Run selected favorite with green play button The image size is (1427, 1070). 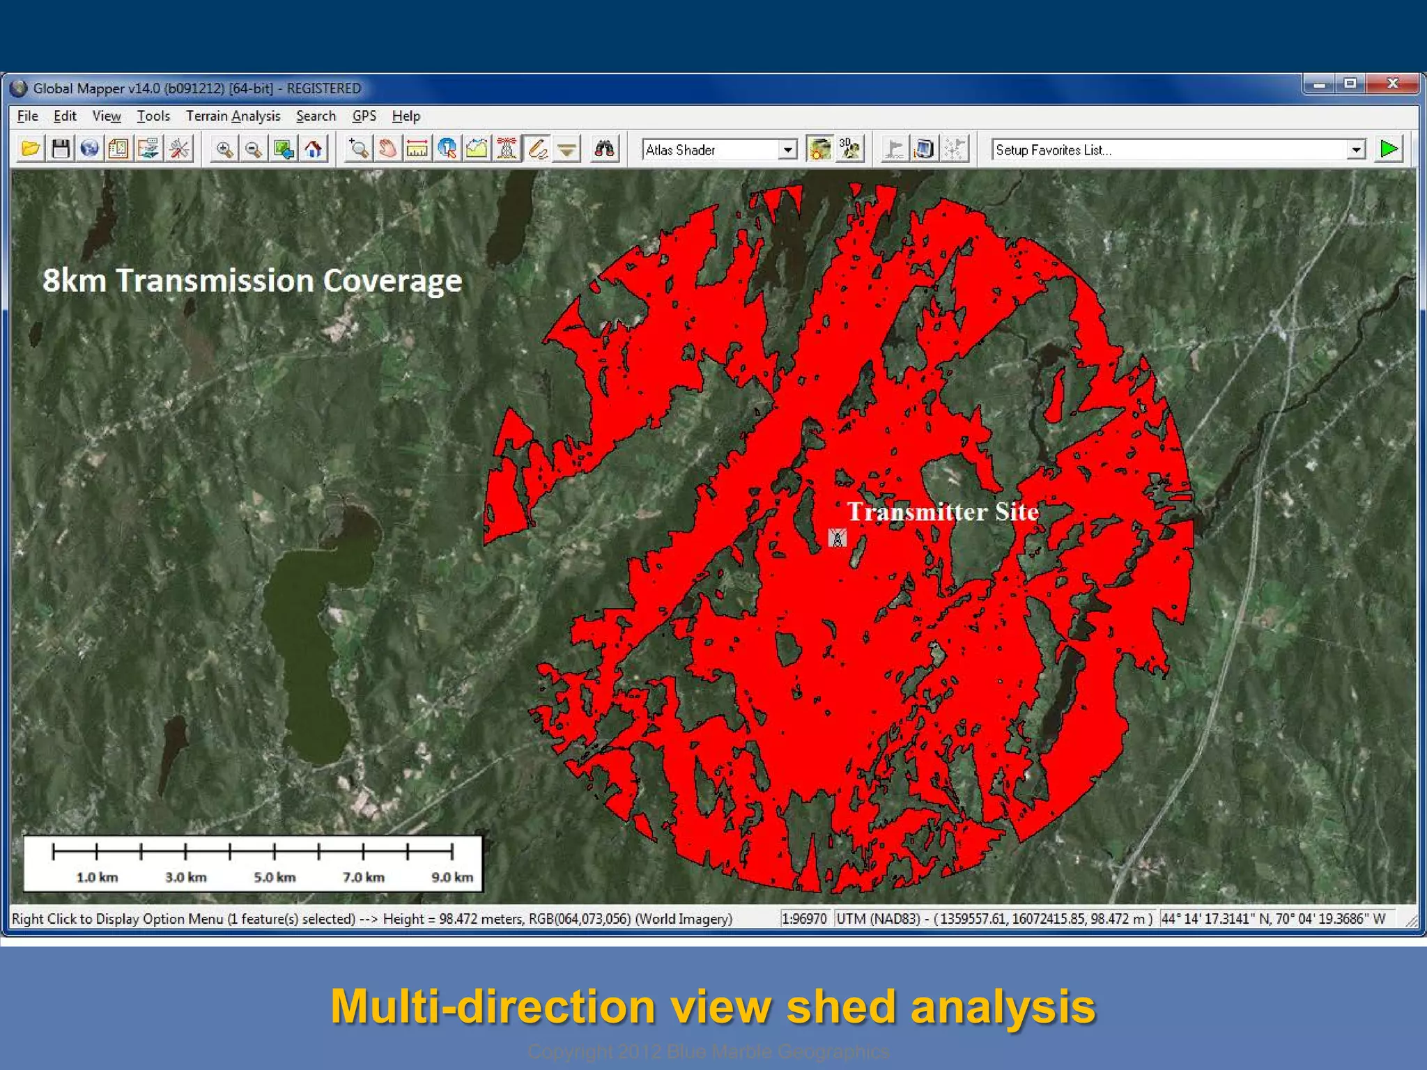1389,149
